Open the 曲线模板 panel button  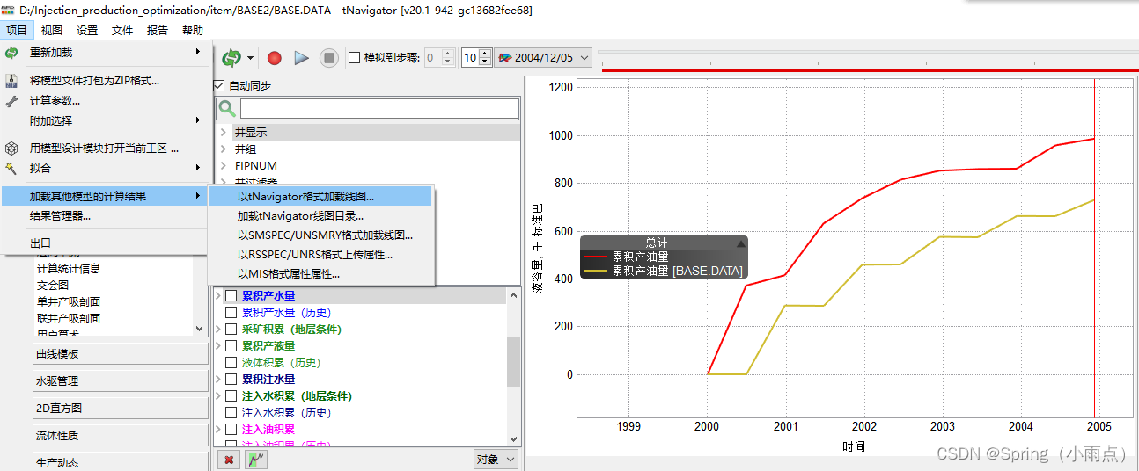tap(120, 353)
